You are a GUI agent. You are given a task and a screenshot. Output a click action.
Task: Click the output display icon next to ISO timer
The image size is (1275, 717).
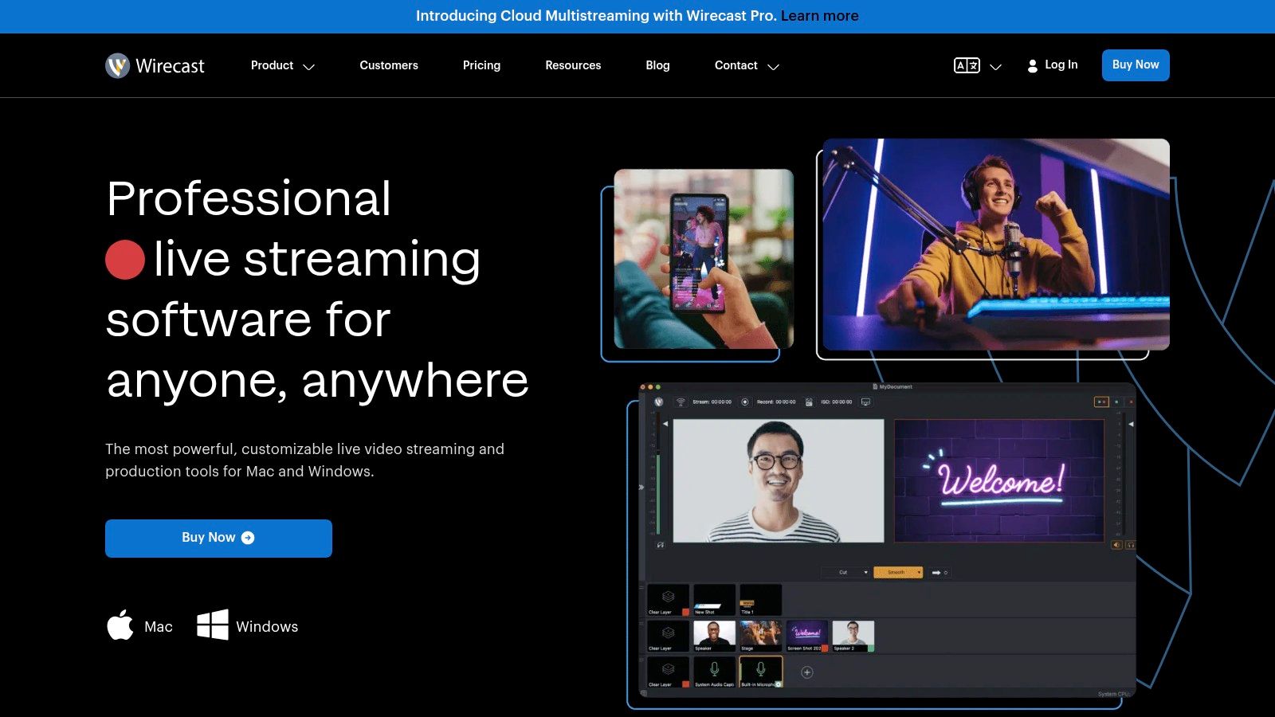(x=865, y=402)
